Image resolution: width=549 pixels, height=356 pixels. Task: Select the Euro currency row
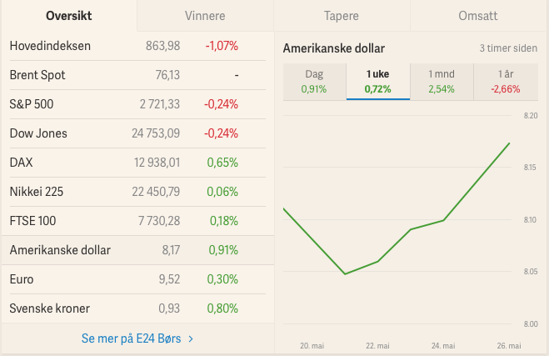[137, 279]
